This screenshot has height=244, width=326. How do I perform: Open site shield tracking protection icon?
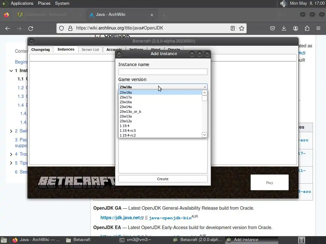click(x=61, y=28)
